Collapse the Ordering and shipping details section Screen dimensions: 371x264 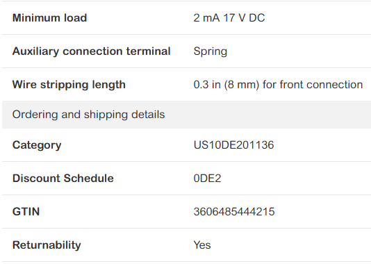tap(186, 115)
